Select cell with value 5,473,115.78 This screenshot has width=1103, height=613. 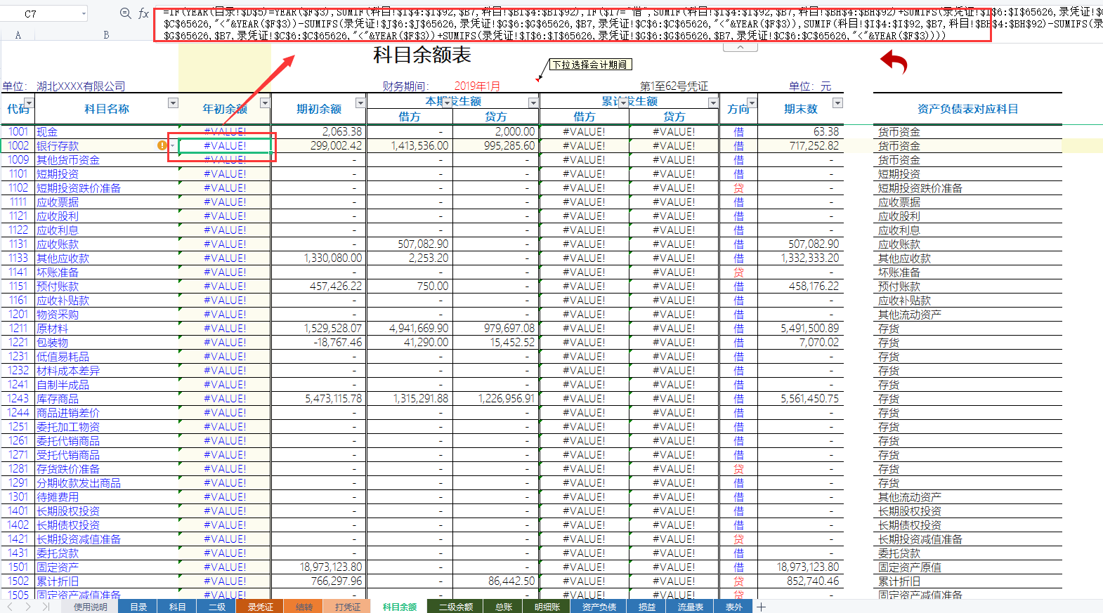(x=319, y=398)
